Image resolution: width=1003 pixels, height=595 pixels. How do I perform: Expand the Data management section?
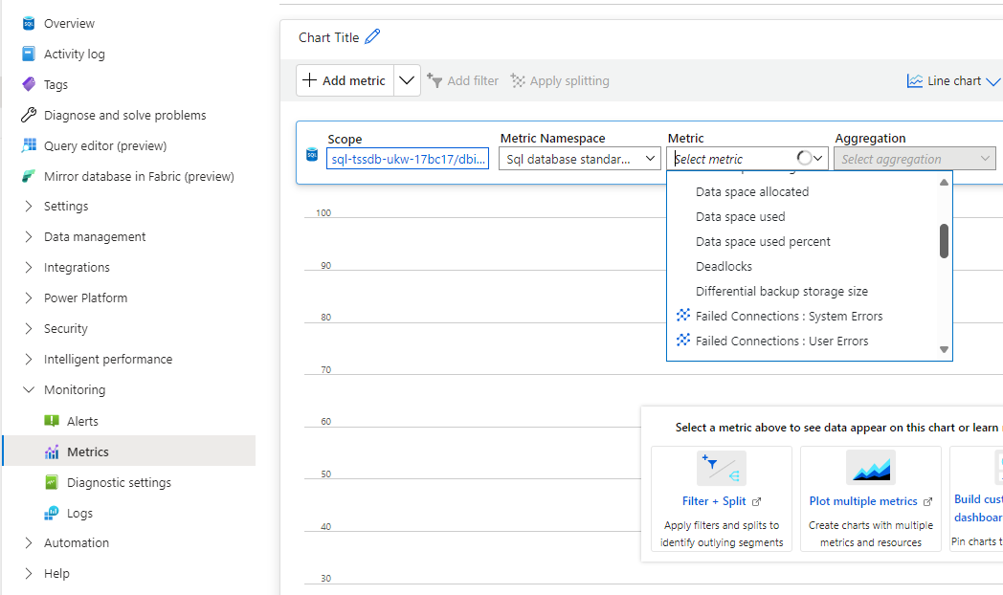pos(28,236)
